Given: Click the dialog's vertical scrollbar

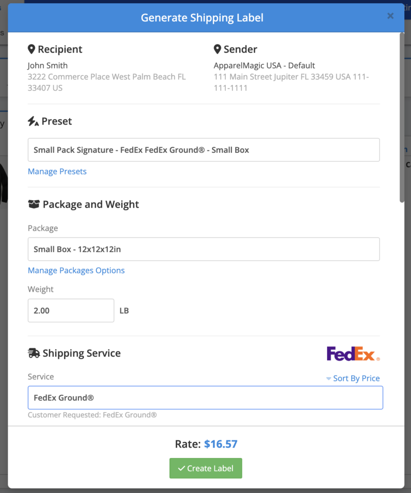Looking at the screenshot, I should click(401, 120).
